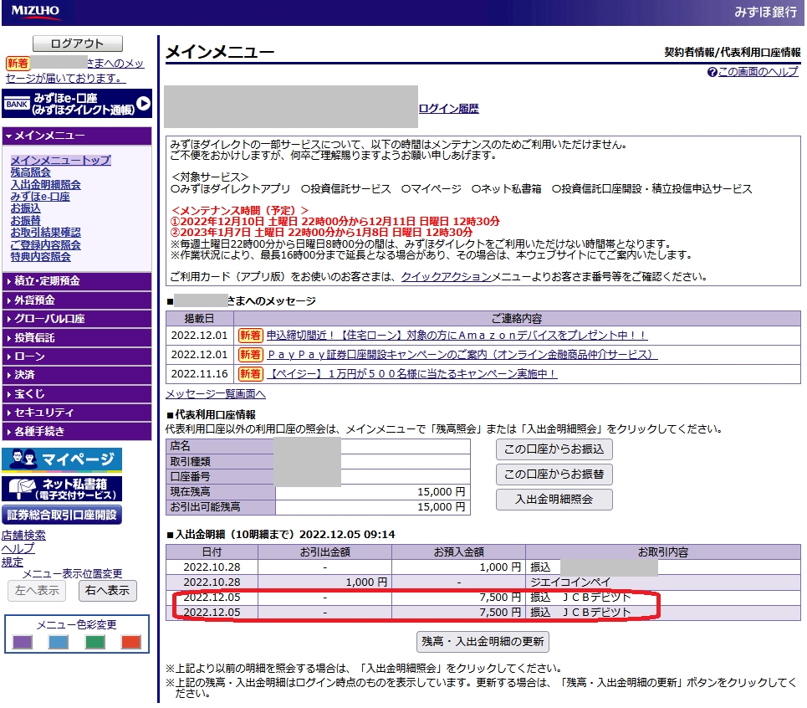
Task: Open the マイページ banner
Action: coord(62,459)
